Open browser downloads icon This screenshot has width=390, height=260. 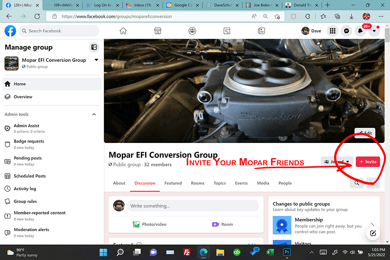point(351,16)
